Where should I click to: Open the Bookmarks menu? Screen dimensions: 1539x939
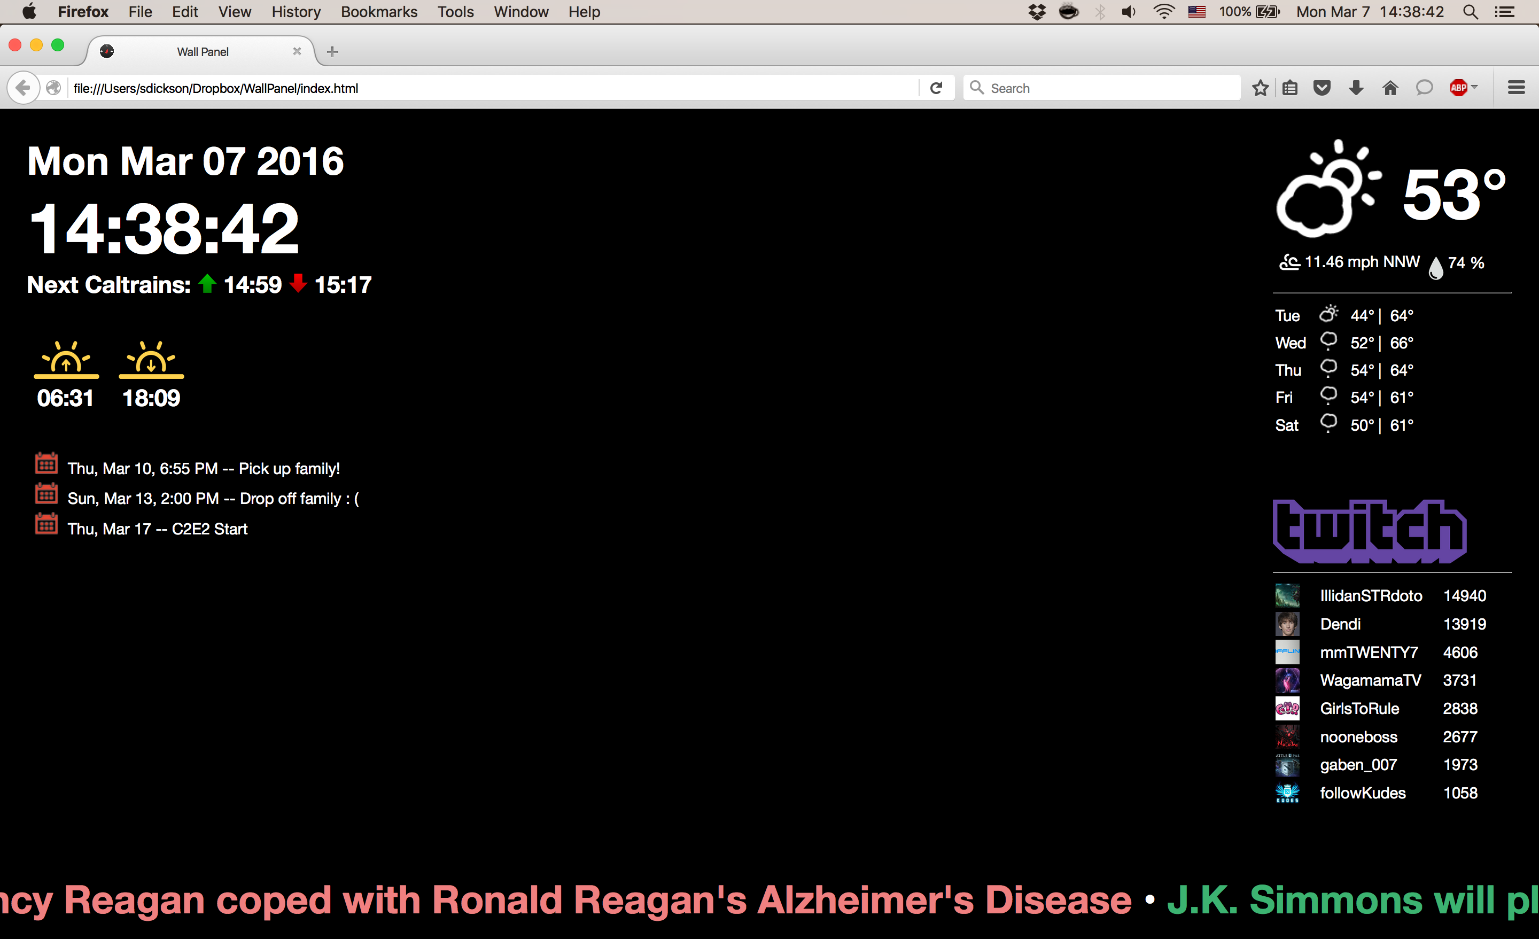tap(378, 12)
